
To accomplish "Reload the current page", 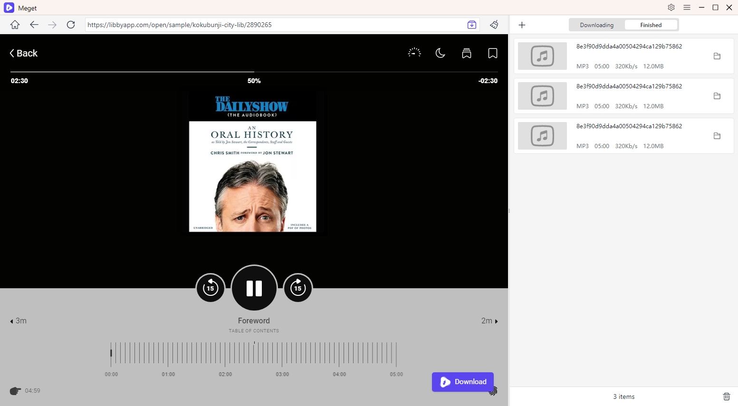I will click(x=71, y=25).
